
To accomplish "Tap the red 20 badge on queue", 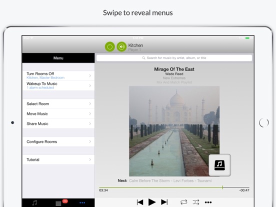I will coord(65,201).
